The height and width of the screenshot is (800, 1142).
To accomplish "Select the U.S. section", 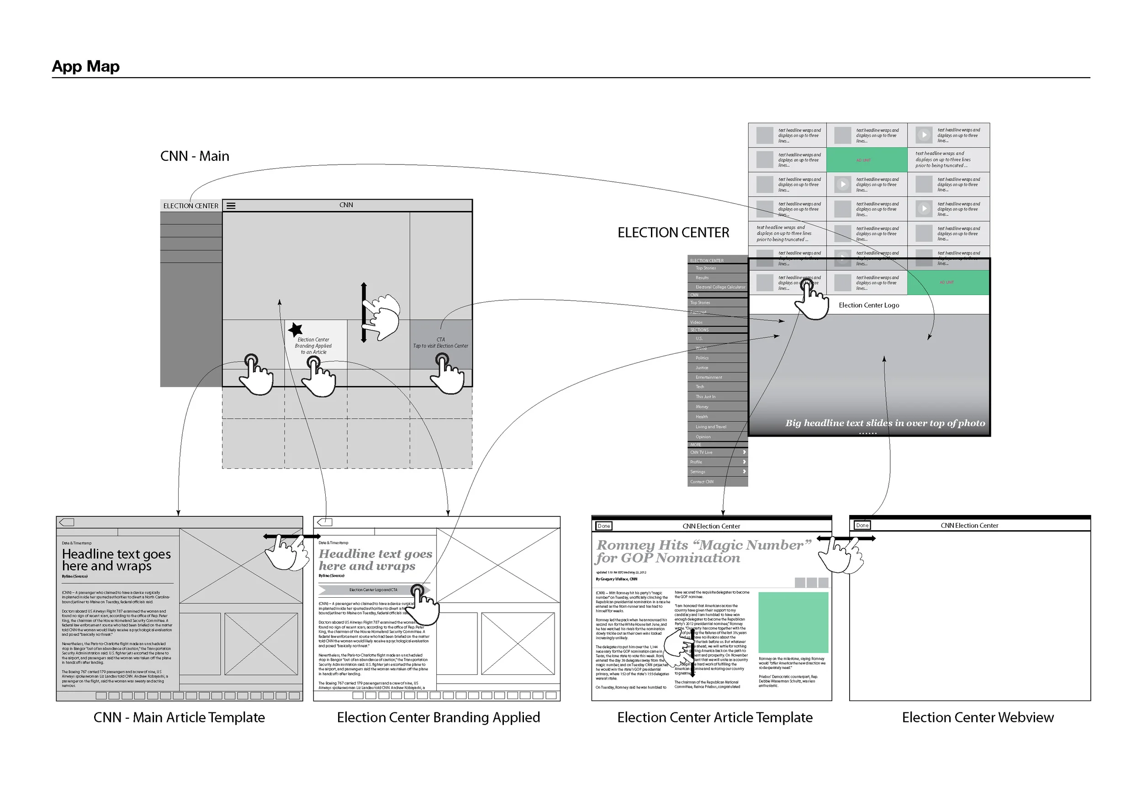I will [x=718, y=338].
